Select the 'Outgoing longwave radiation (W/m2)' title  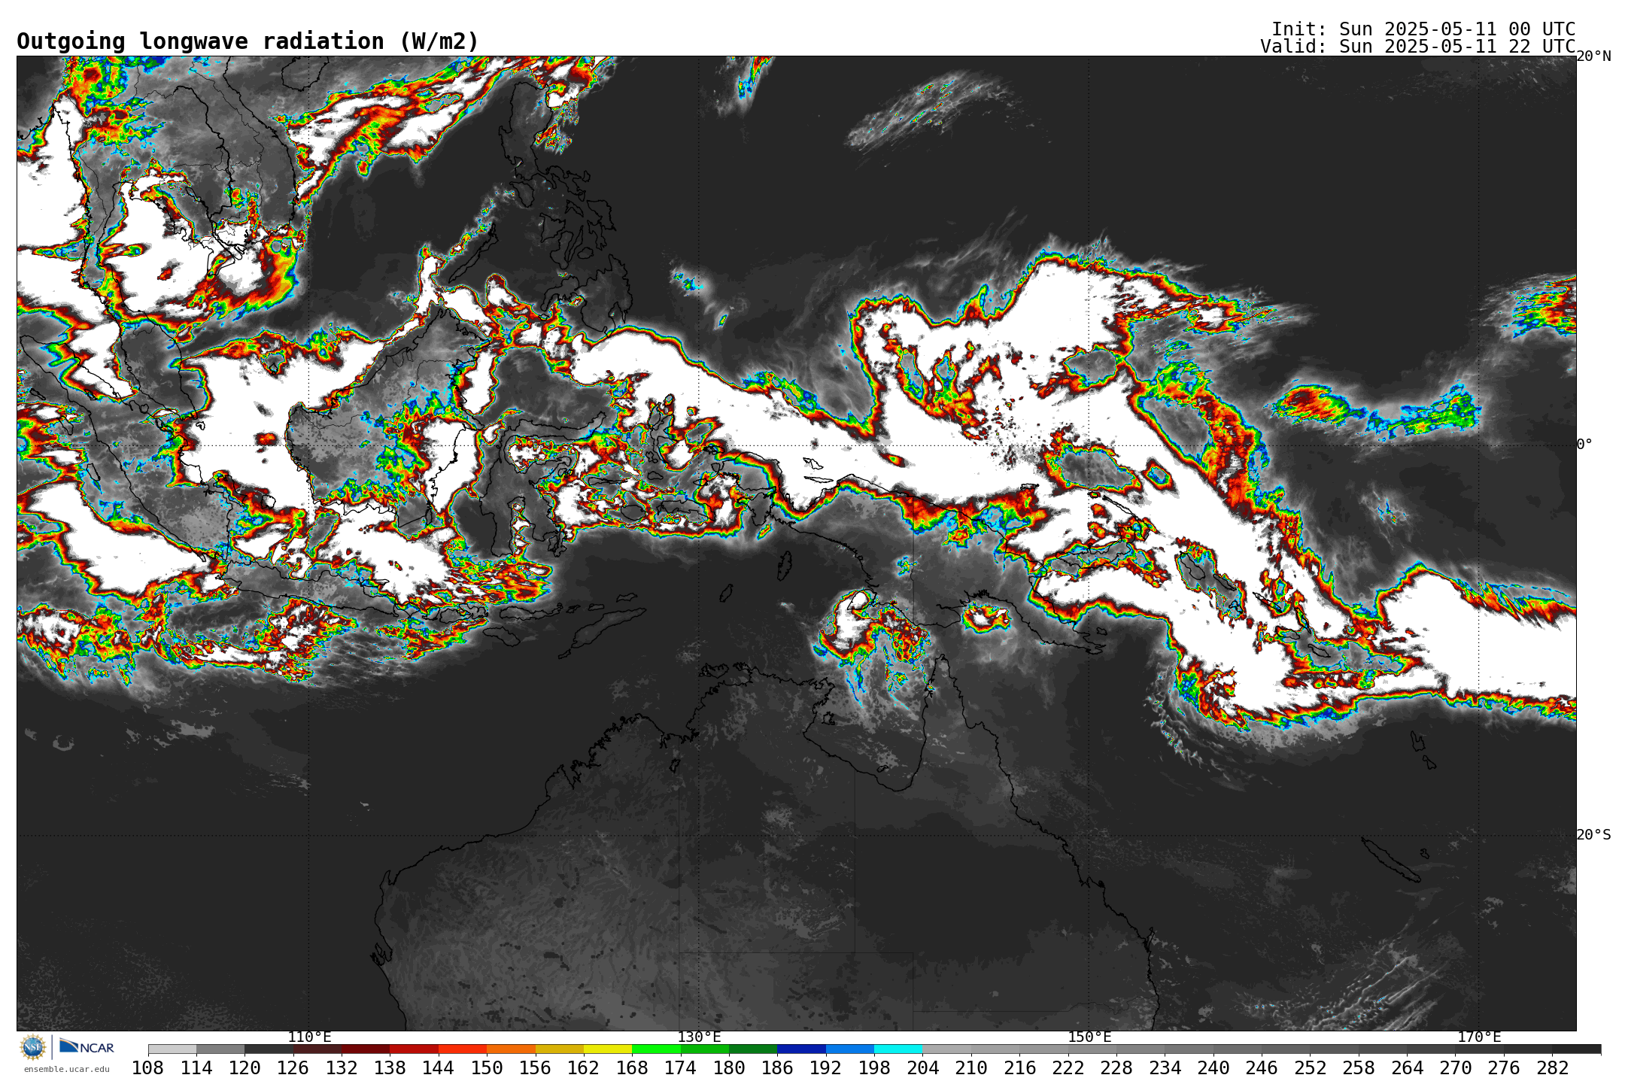point(248,41)
